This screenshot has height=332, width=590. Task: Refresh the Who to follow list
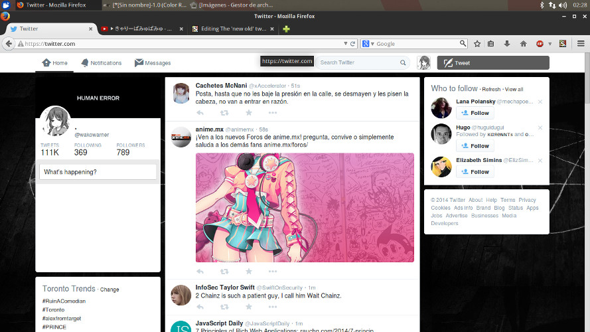(491, 89)
